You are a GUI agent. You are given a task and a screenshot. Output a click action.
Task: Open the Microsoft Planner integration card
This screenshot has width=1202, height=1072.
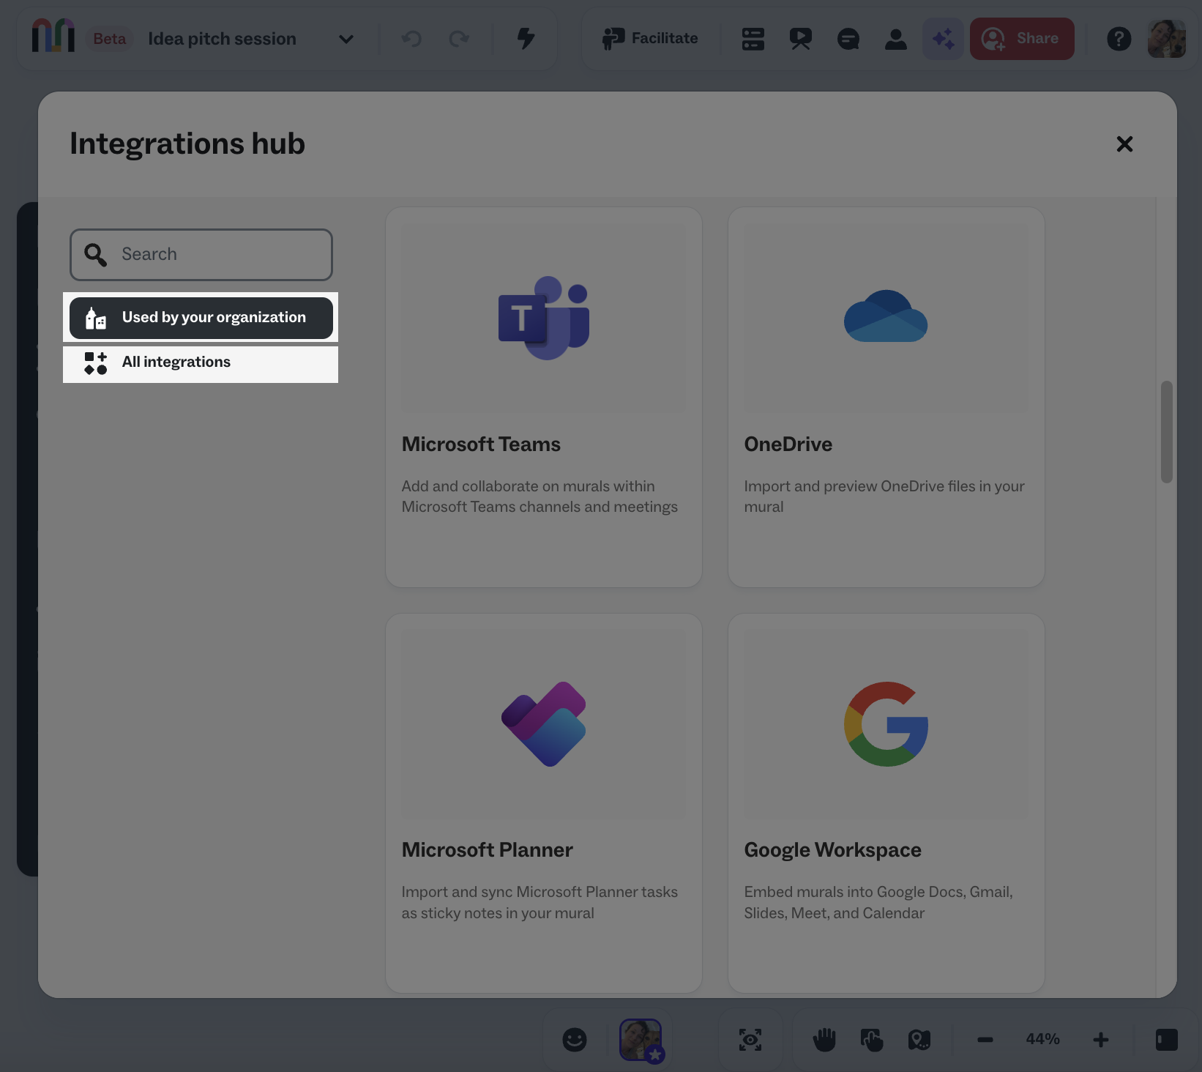(x=544, y=803)
